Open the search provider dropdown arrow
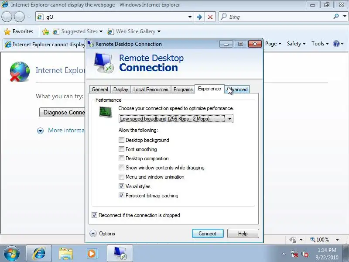The image size is (349, 262). point(345,16)
